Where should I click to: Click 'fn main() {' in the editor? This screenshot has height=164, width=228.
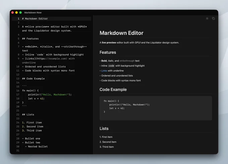pos(30,91)
